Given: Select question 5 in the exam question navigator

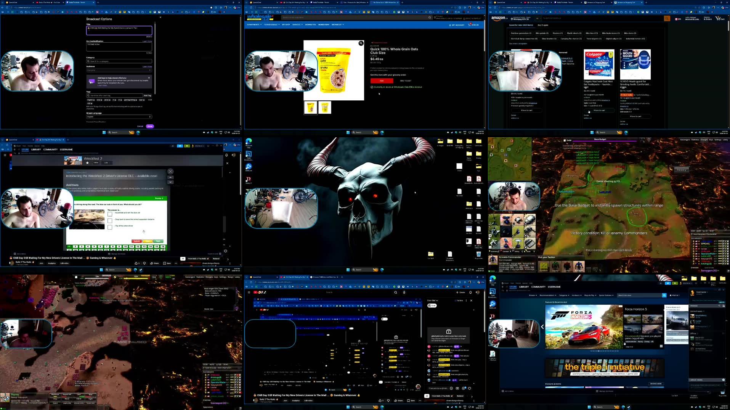Looking at the screenshot, I should 94,246.
